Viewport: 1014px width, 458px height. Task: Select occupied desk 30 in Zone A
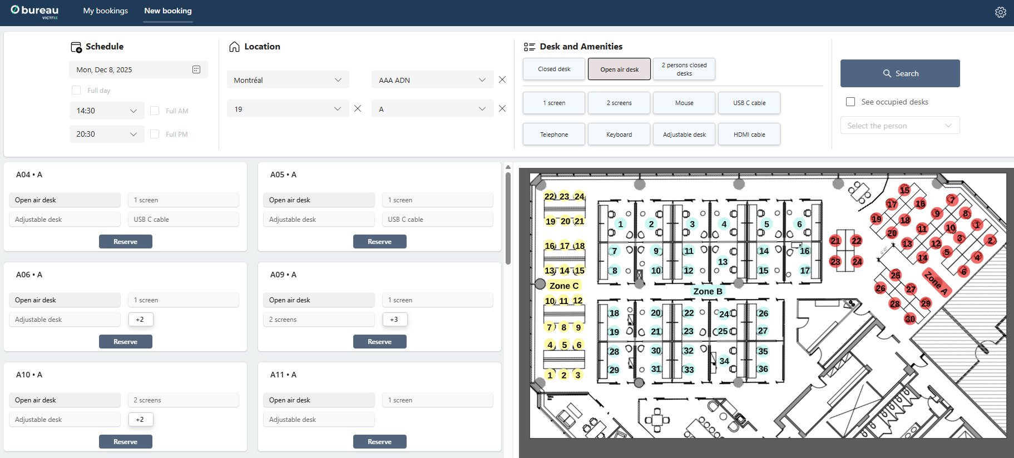(909, 318)
